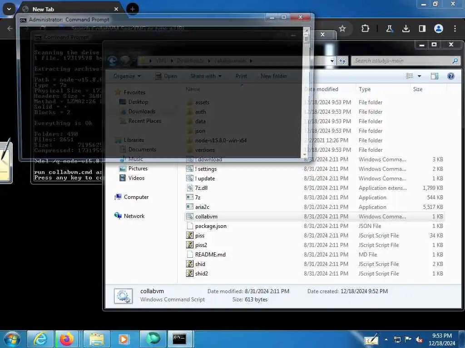Select the '! update' command script

tap(205, 179)
